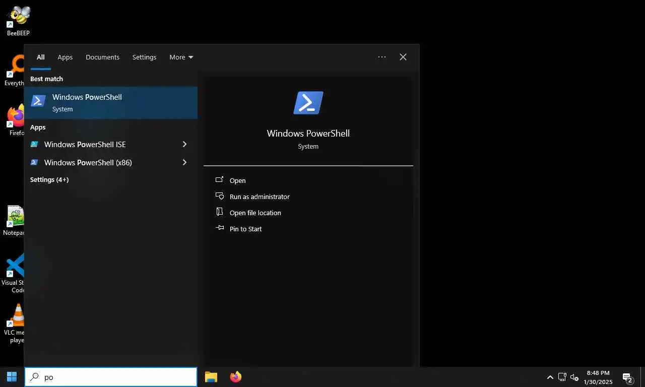This screenshot has width=645, height=387.
Task: Expand Windows PowerShell (x86) options chevron
Action: [x=184, y=162]
